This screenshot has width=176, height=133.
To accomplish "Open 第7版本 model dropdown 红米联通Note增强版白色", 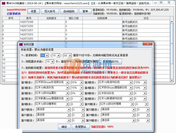I will coord(52,98).
